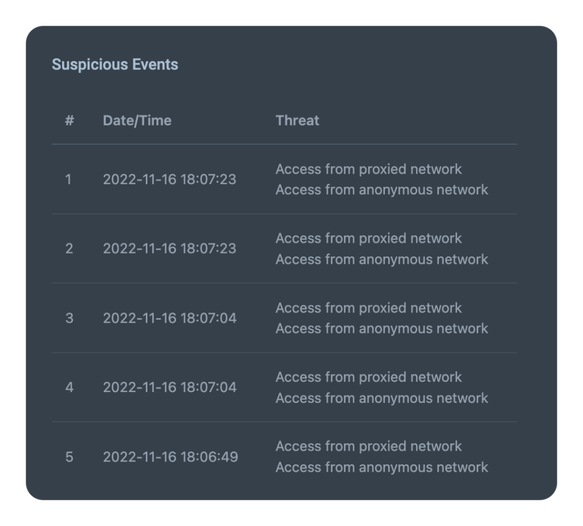583x526 pixels.
Task: Click "Access from proxied network" in row 1
Action: point(368,169)
